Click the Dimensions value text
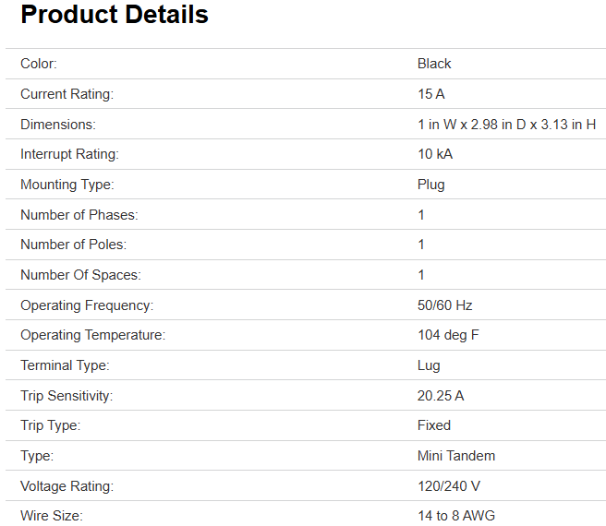This screenshot has height=526, width=606. (x=506, y=125)
